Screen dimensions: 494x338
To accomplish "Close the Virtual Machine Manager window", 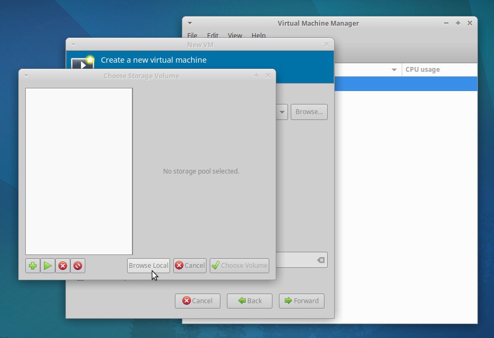I will 470,23.
